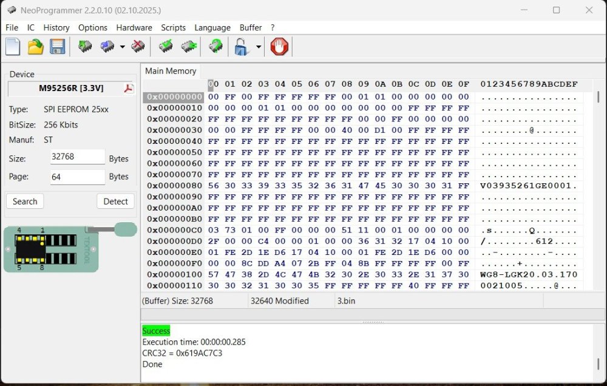Click ASCII text V03935261GE0001
This screenshot has width=607, height=386.
[526, 186]
